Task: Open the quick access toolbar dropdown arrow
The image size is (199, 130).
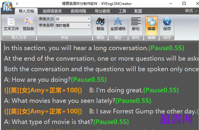Action: pyautogui.click(x=17, y=4)
